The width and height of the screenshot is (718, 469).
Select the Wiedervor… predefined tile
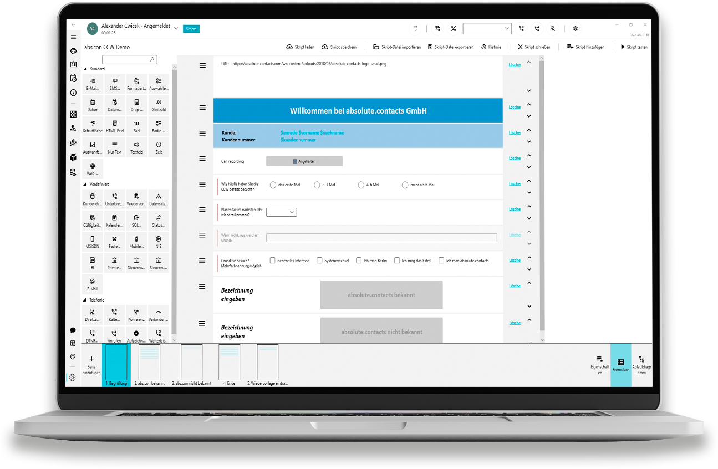pyautogui.click(x=136, y=200)
